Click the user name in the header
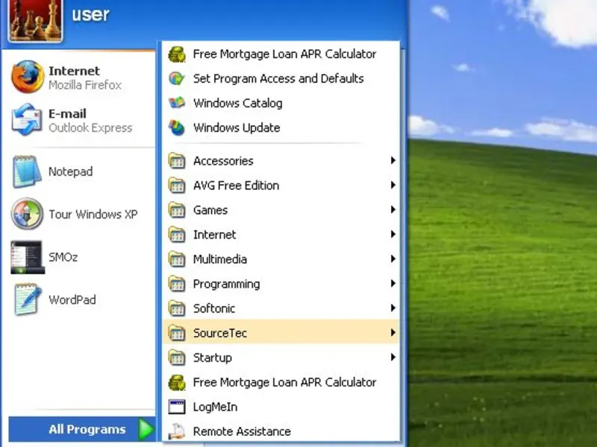 coord(90,14)
